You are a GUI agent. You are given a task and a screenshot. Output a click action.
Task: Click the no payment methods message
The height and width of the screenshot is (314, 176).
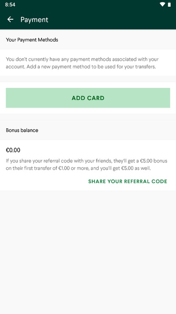[82, 63]
